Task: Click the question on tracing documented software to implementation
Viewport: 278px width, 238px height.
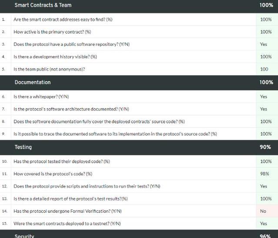Action: 115,134
